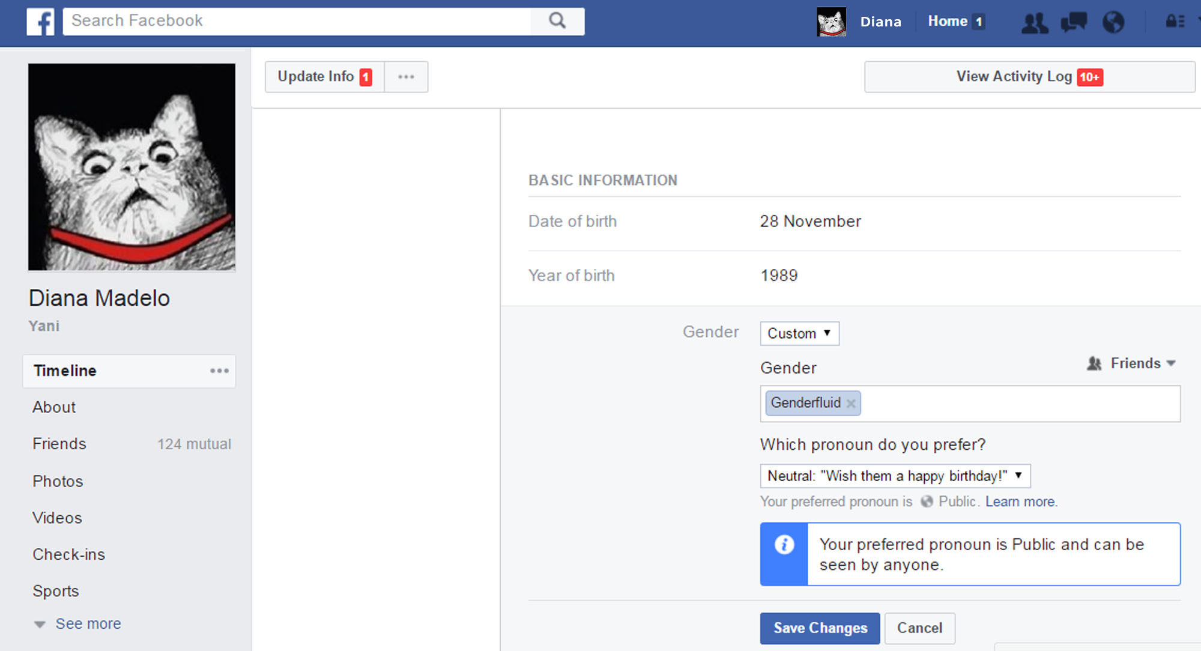Screen dimensions: 1201x651
Task: Focus the Search Facebook field
Action: click(297, 21)
